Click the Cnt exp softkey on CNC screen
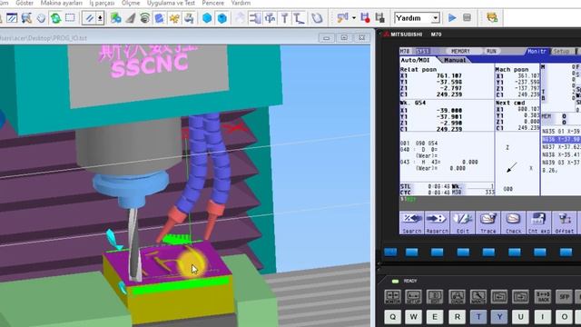 click(538, 223)
